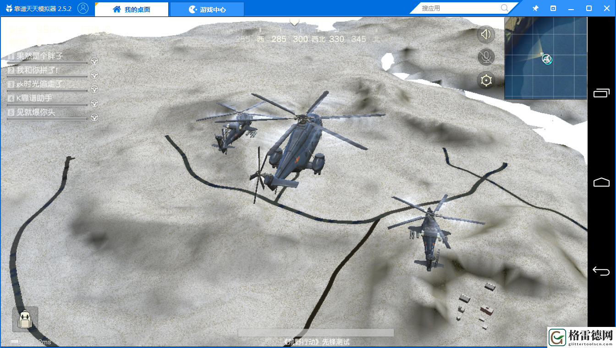Switch to the 我的桌面 tab
Image resolution: width=616 pixels, height=348 pixels.
(x=131, y=9)
